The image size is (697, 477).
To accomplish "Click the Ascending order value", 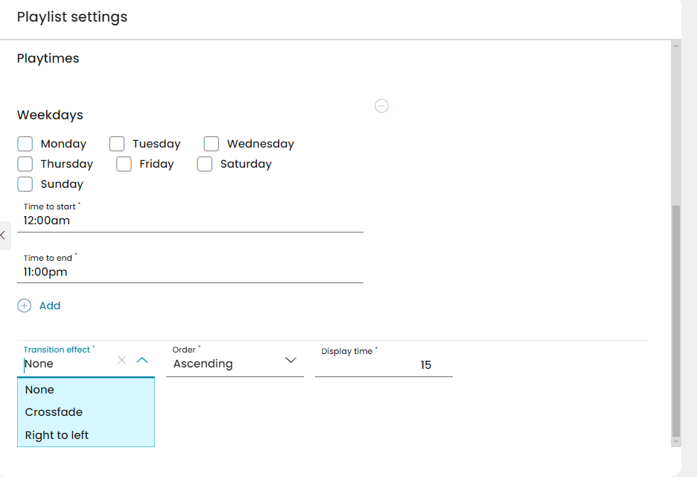I will (203, 364).
